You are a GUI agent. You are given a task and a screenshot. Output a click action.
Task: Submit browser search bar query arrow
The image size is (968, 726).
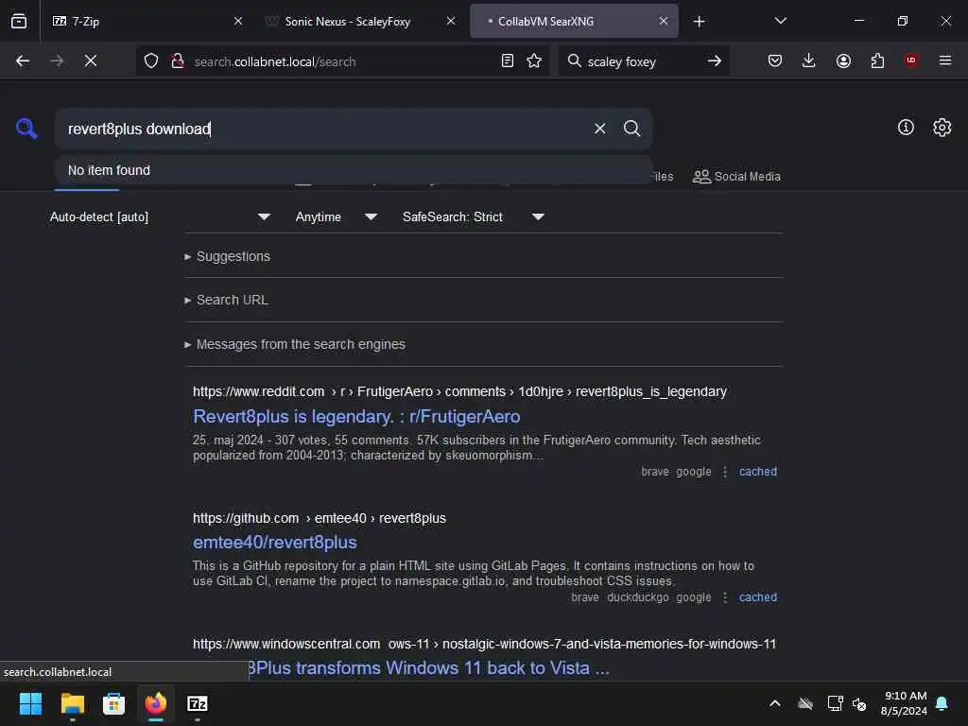(x=715, y=60)
